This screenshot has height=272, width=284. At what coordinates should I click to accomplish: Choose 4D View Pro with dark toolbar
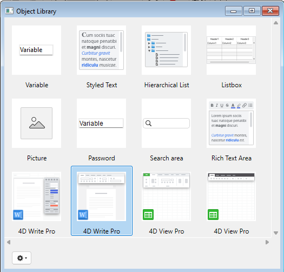point(231,196)
